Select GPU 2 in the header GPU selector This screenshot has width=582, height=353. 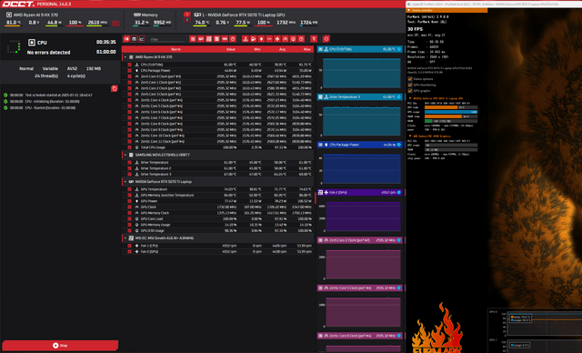(x=187, y=20)
